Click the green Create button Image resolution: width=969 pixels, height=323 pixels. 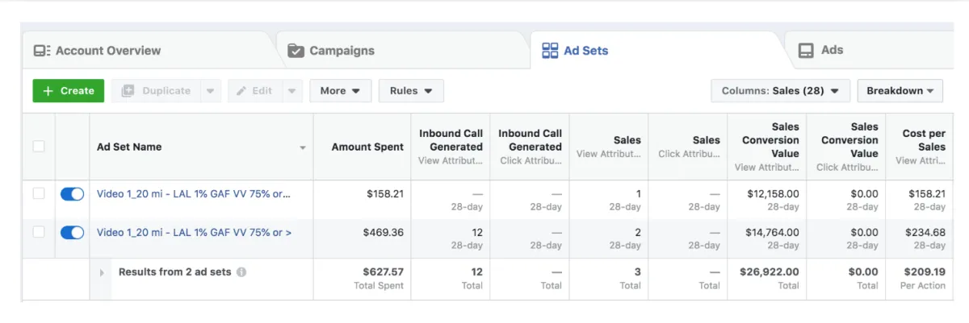pos(69,91)
